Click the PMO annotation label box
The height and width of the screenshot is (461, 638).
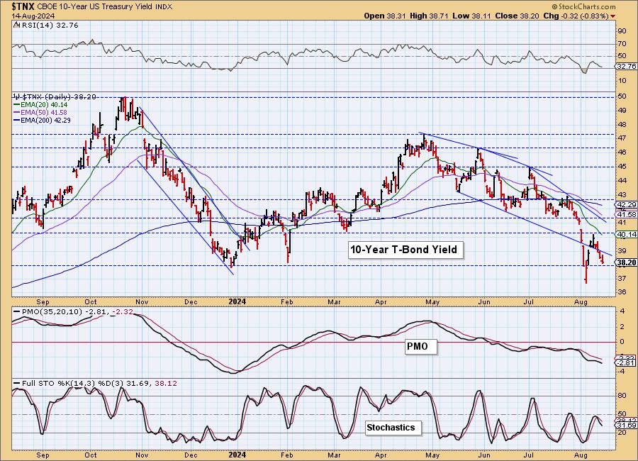pos(420,347)
